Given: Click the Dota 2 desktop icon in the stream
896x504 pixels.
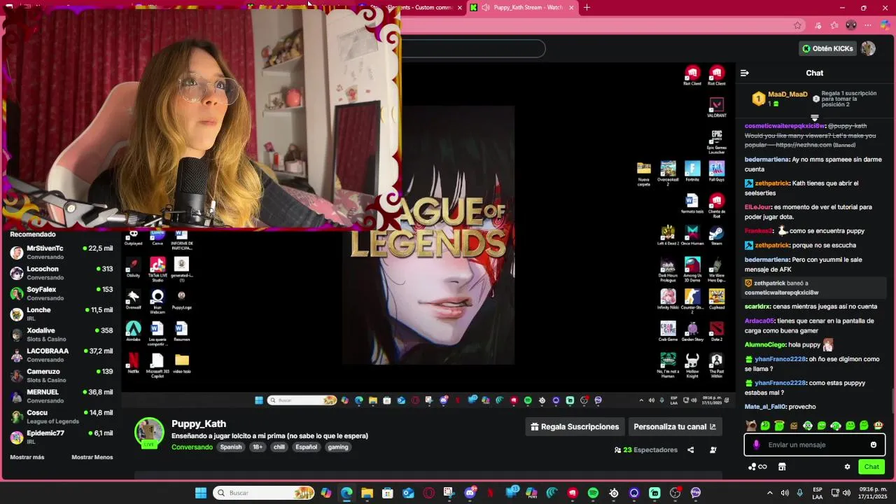Looking at the screenshot, I should coord(716,332).
